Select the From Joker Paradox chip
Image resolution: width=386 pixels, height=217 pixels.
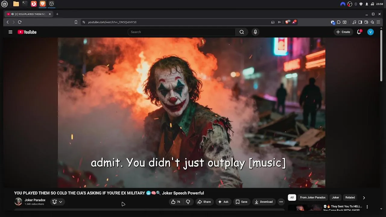[313, 197]
